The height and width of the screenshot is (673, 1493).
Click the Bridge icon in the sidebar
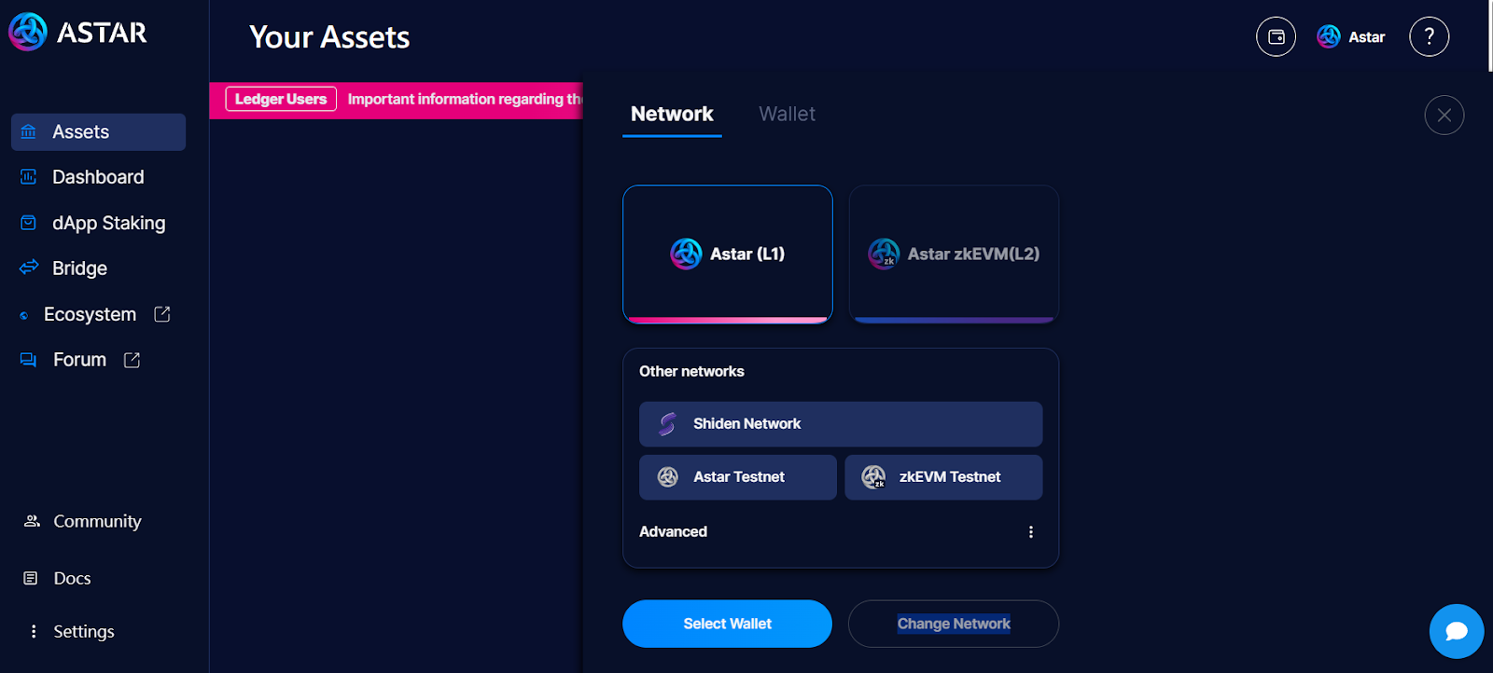tap(27, 268)
